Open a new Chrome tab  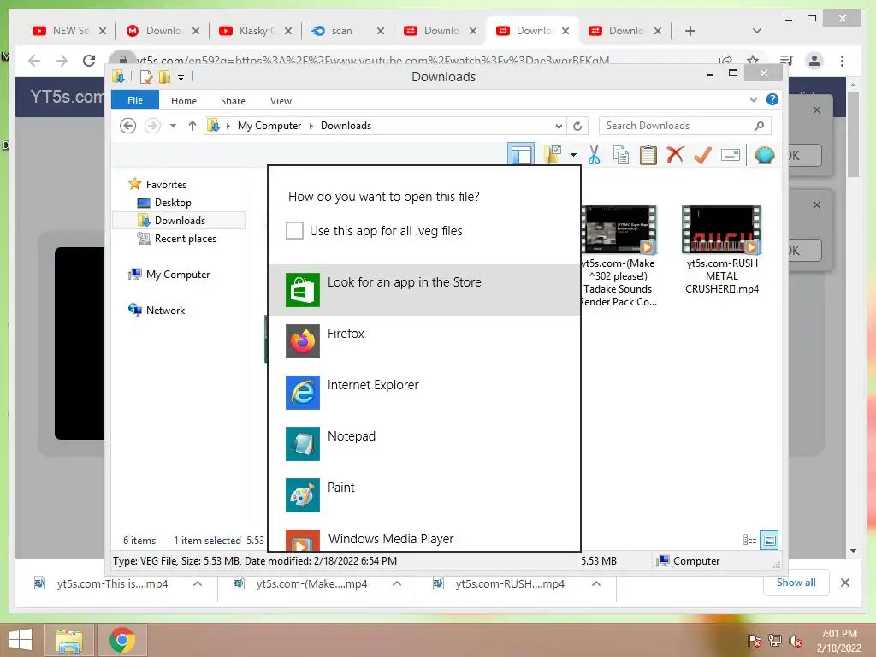pyautogui.click(x=690, y=31)
